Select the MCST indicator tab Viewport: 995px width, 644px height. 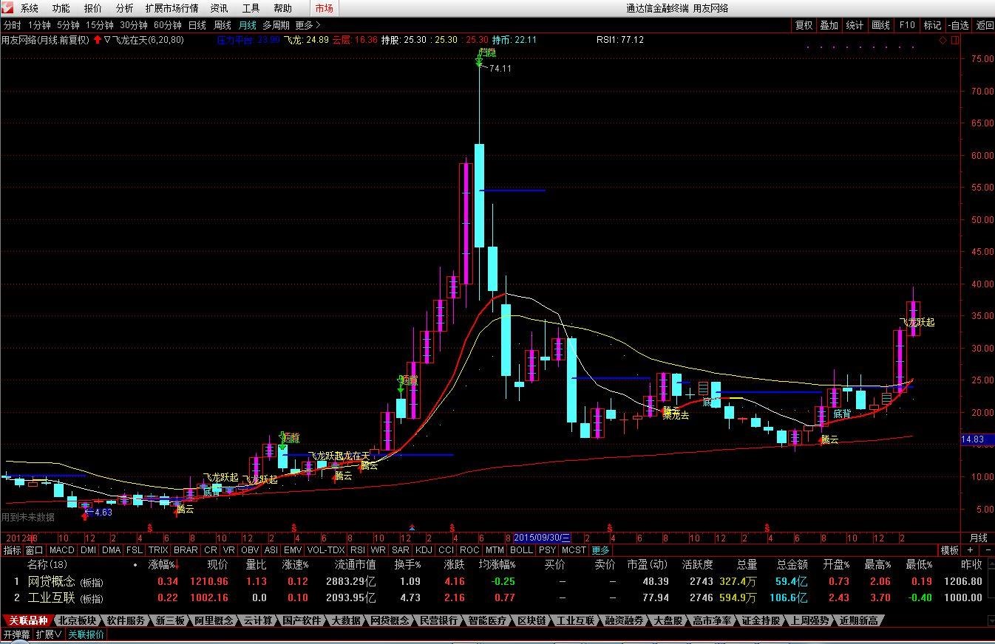tap(574, 550)
